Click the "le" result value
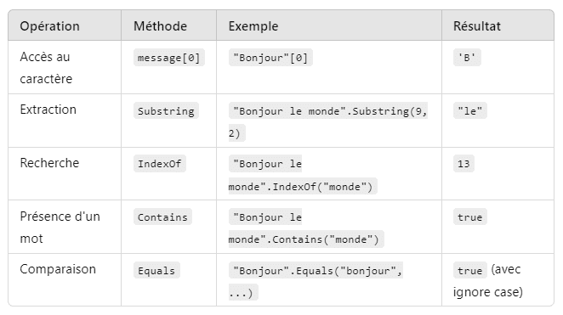The image size is (563, 315). [x=469, y=110]
